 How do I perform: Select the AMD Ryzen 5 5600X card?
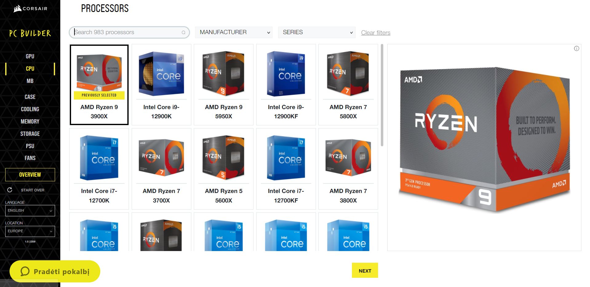224,169
